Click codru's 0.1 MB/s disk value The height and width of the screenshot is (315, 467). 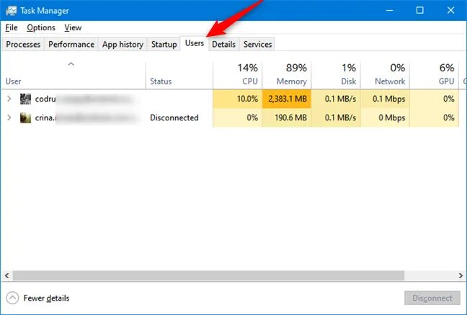(340, 99)
